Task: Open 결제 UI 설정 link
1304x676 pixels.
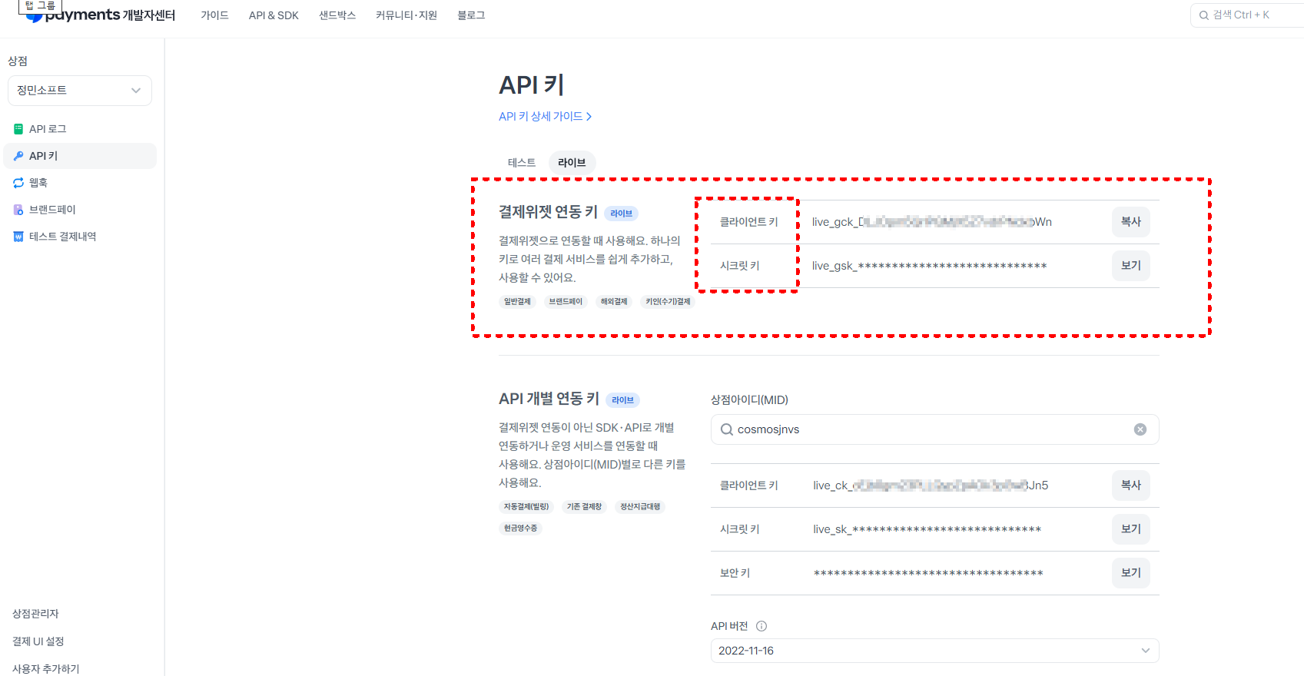Action: point(38,641)
